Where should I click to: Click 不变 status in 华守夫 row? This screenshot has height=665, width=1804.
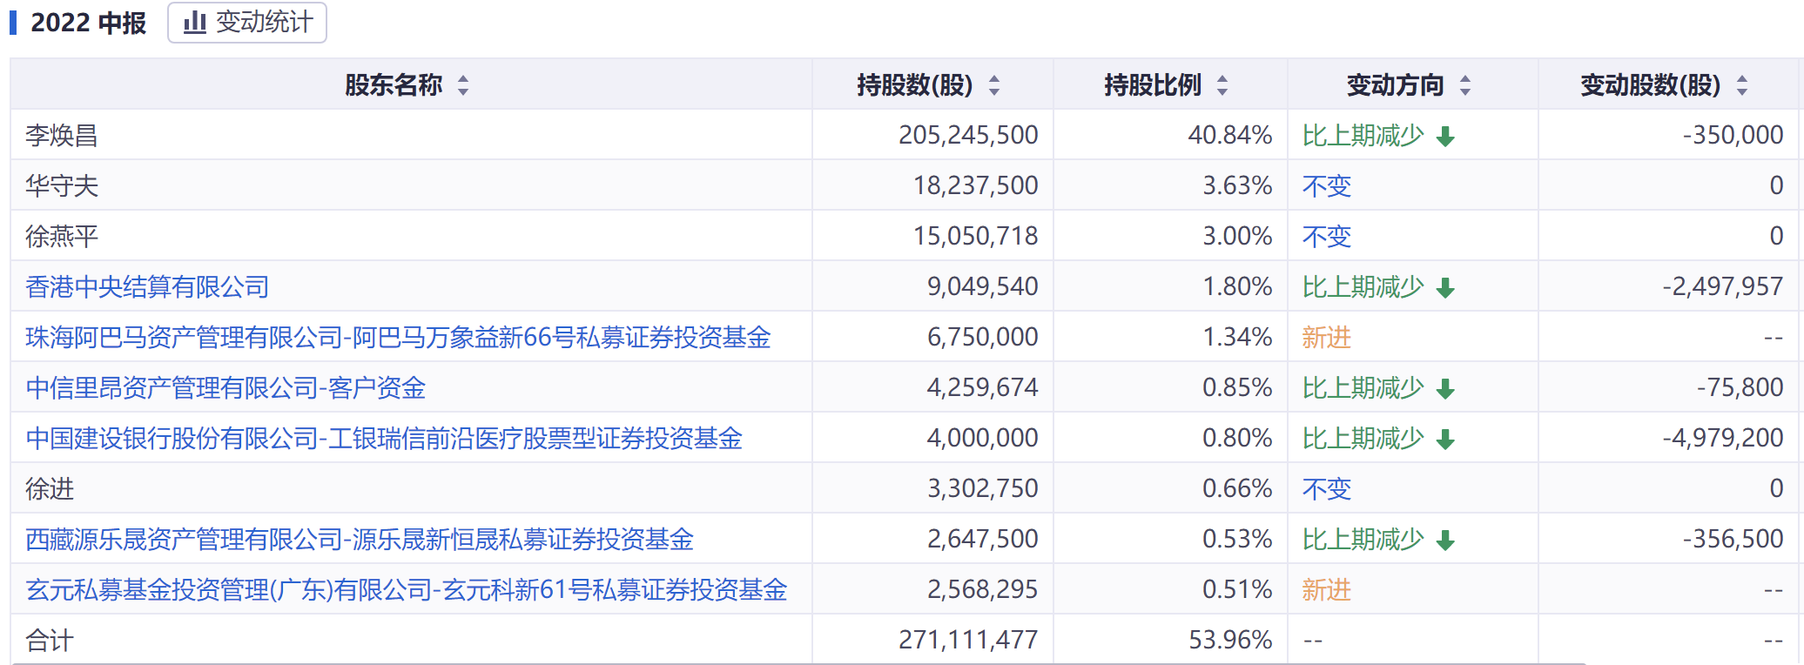(1326, 186)
